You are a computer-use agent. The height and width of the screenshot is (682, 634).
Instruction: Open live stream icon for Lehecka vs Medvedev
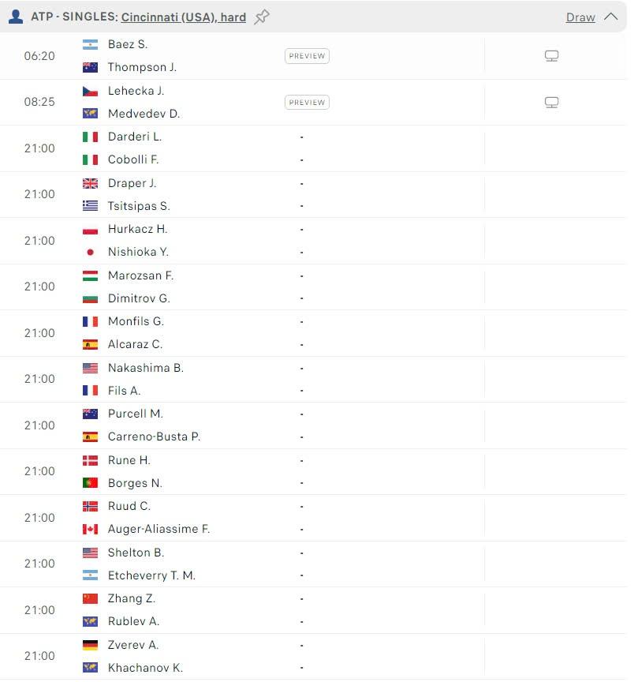552,103
